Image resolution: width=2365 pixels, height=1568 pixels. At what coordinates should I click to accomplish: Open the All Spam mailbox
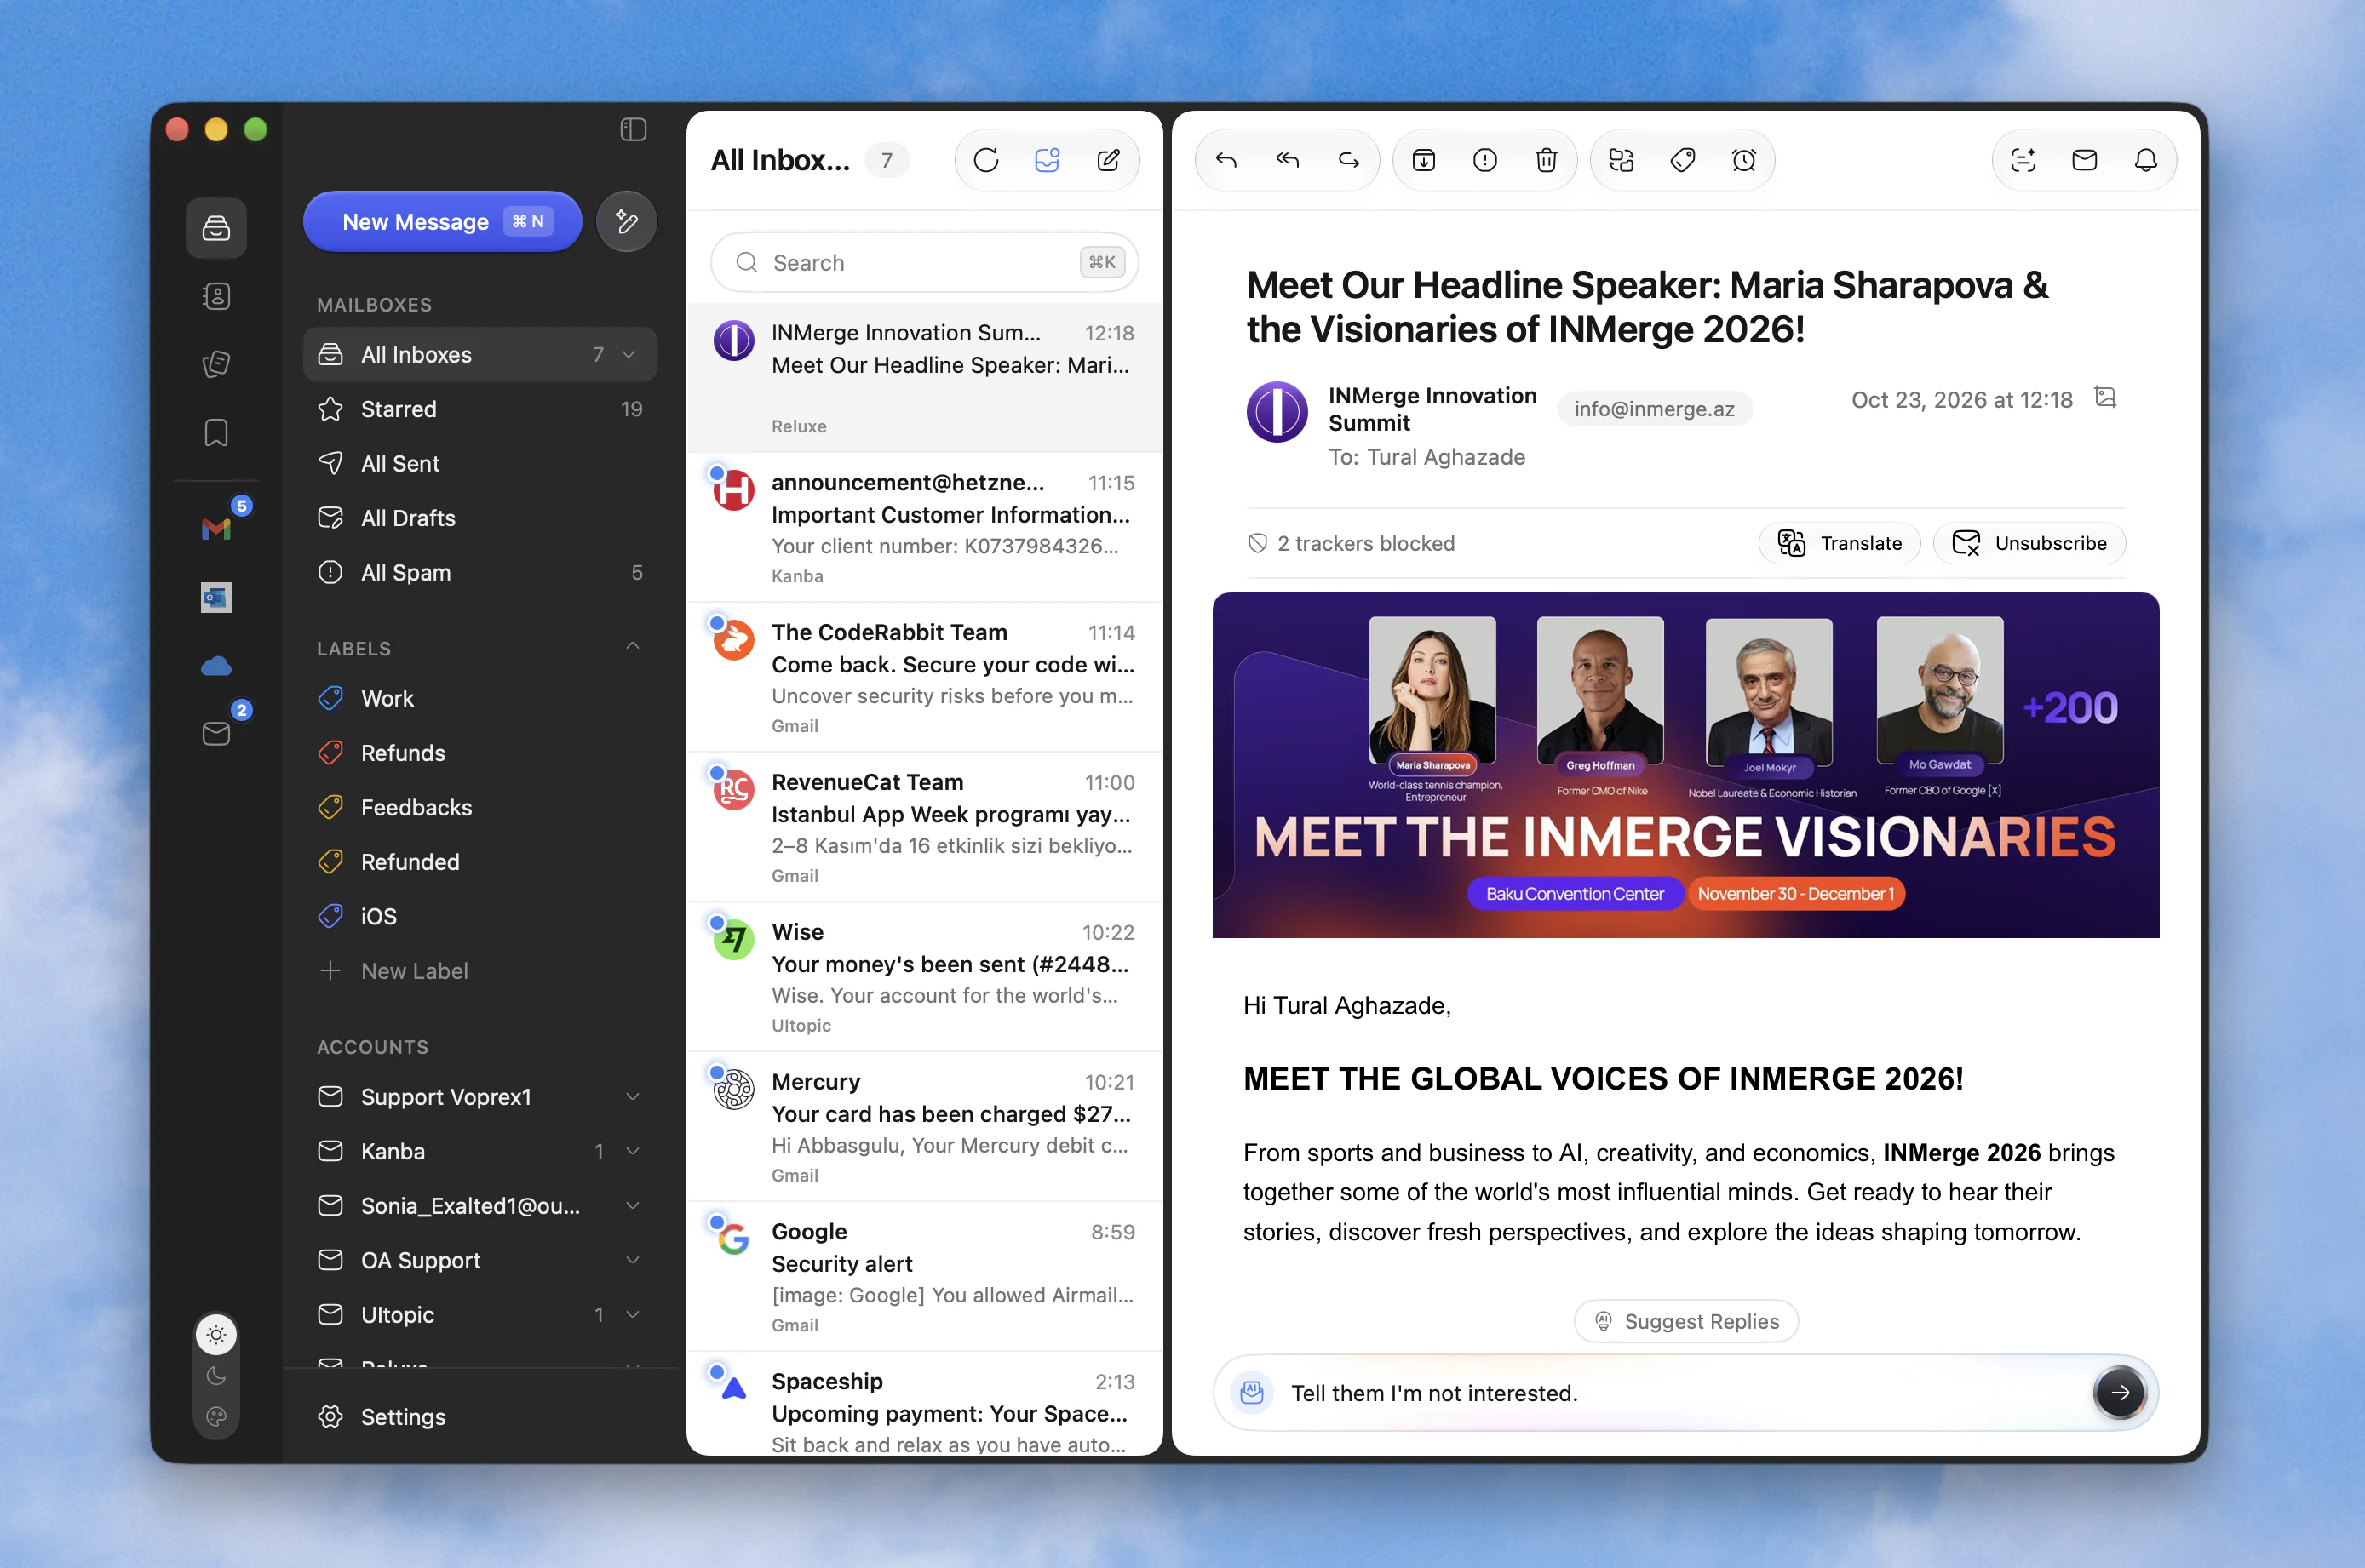tap(480, 572)
